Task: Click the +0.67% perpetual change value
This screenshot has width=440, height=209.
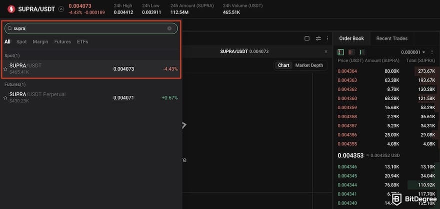Action: (169, 98)
